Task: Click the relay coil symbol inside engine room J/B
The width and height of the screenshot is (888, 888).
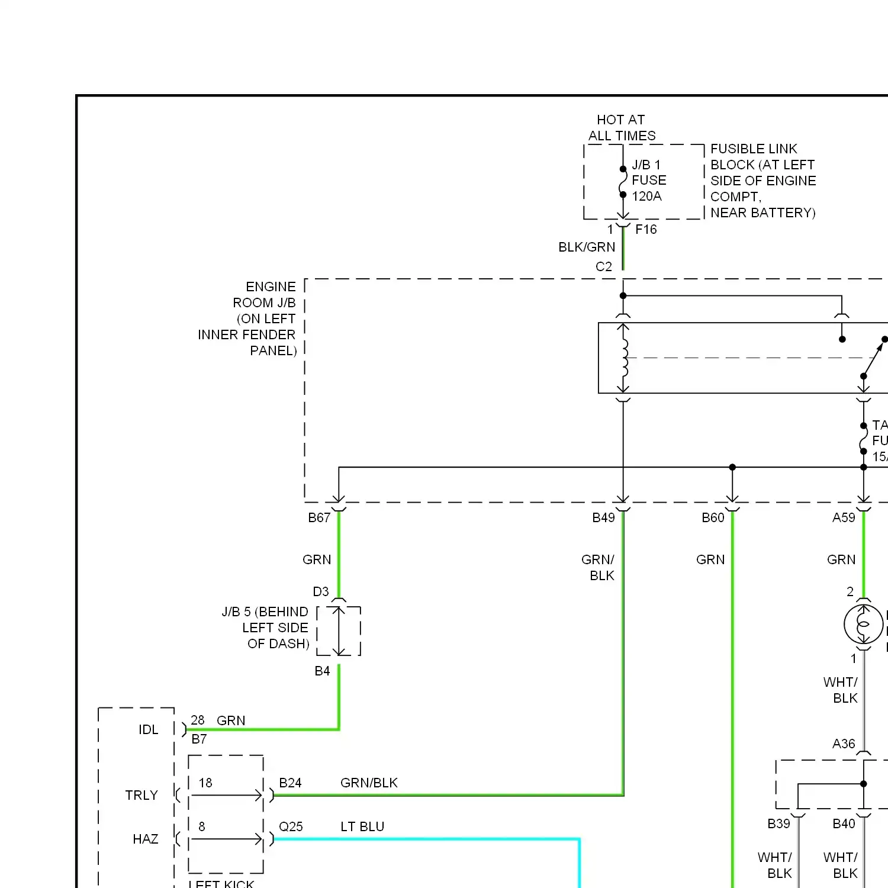Action: (x=623, y=358)
